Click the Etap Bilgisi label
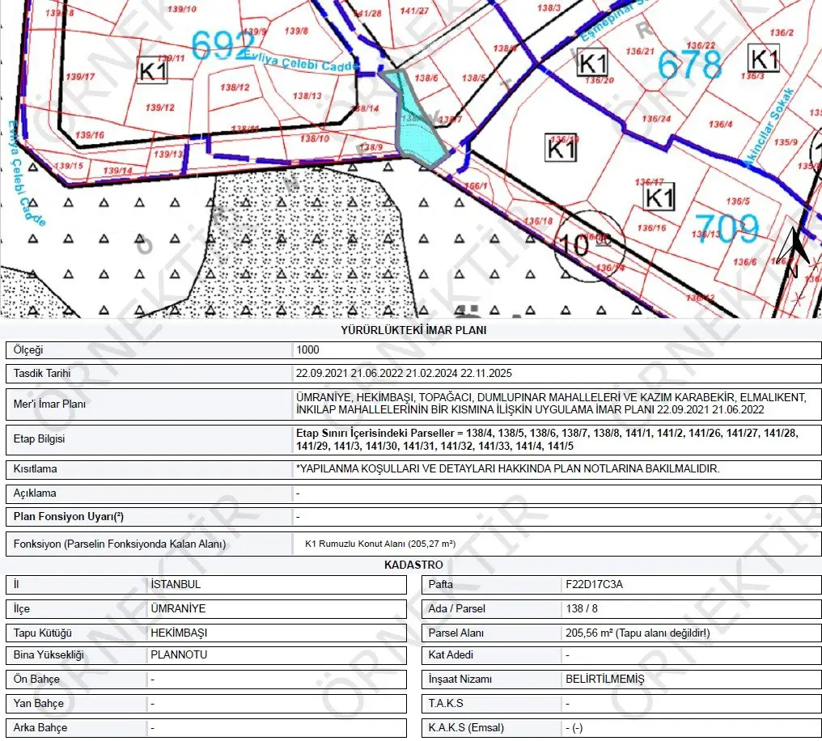The image size is (822, 741). (39, 438)
